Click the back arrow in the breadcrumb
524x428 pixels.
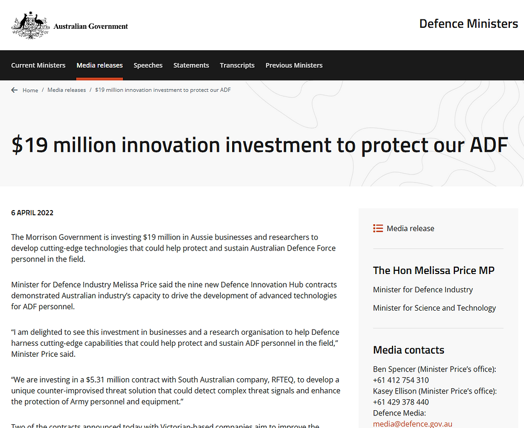pyautogui.click(x=14, y=90)
